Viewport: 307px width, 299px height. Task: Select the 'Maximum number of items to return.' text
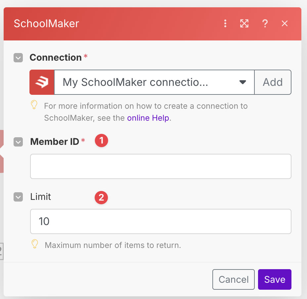coord(113,245)
